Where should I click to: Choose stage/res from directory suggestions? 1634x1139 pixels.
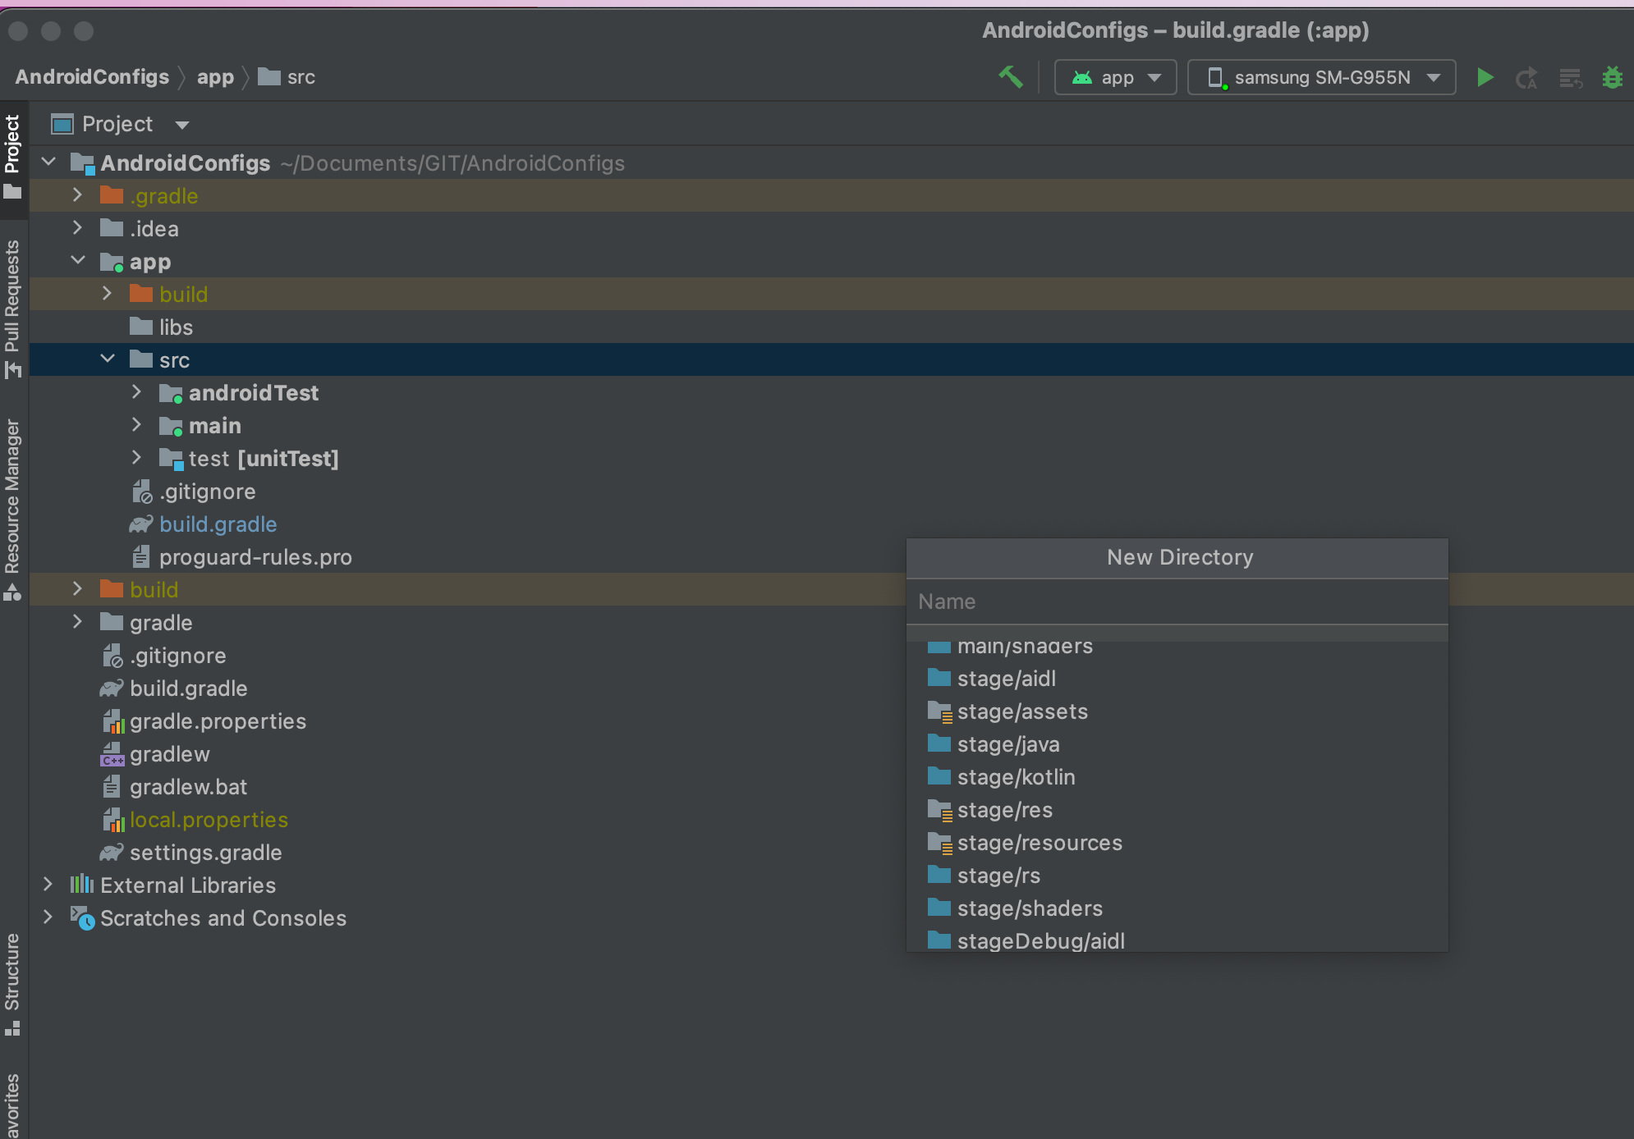coord(1177,810)
